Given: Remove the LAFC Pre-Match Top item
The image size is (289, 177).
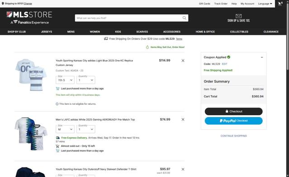Looking at the screenshot, I should coord(183,119).
